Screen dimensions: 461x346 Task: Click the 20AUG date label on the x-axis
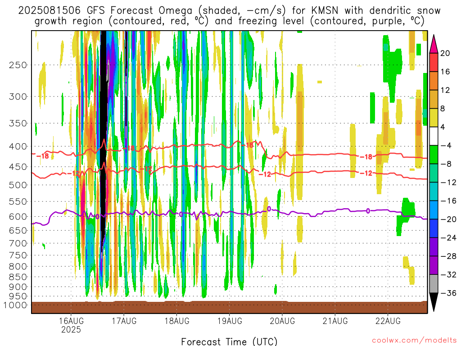tap(282, 321)
